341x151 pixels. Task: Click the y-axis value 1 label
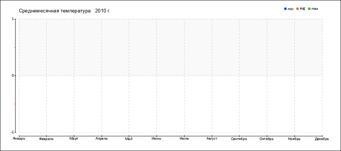click(x=13, y=18)
